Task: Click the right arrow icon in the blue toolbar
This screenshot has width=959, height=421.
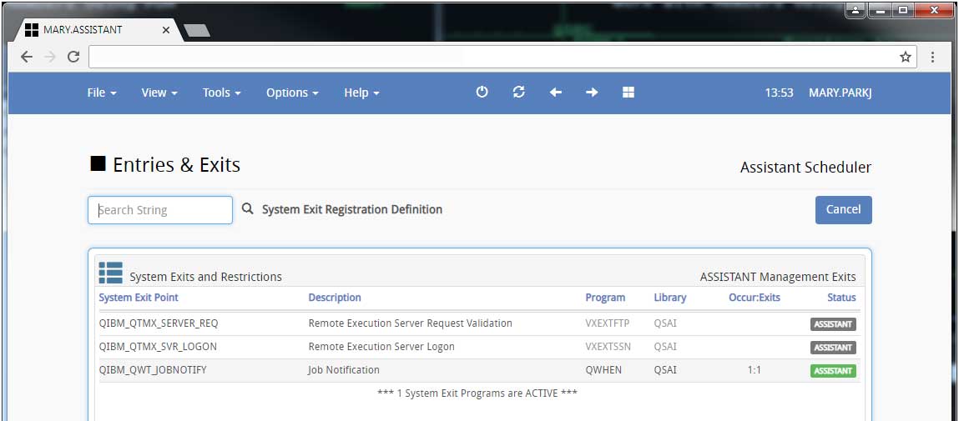Action: point(592,93)
